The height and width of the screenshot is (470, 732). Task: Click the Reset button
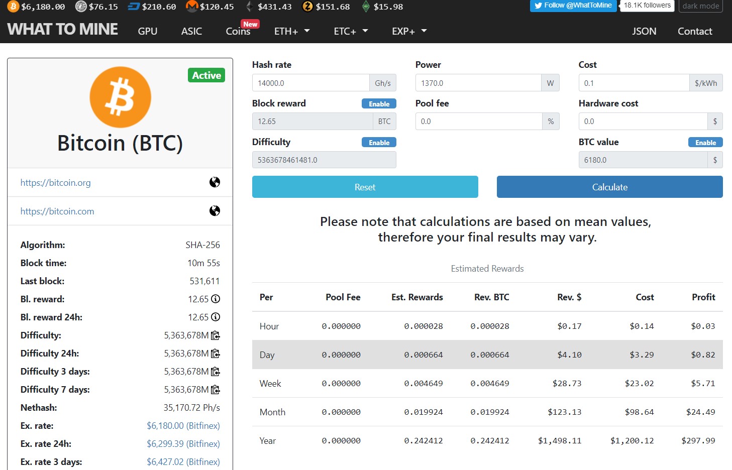click(x=365, y=187)
